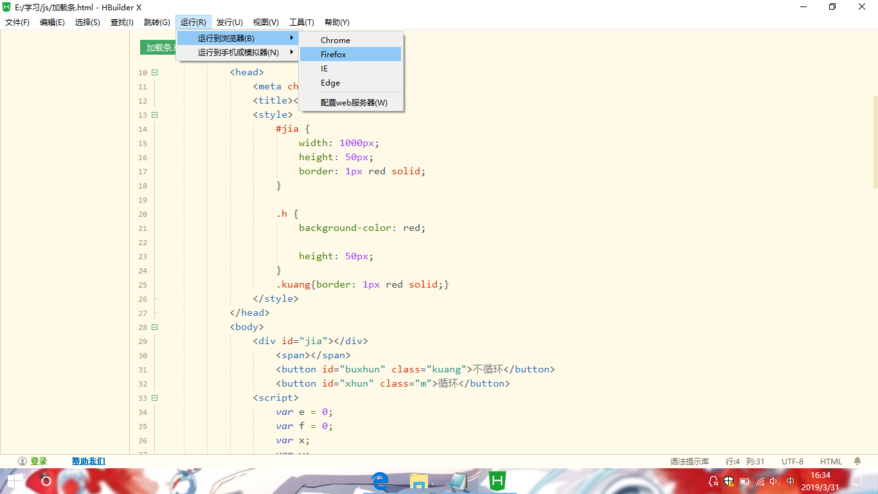The width and height of the screenshot is (878, 494).
Task: Open the 赞助我们 link
Action: [x=88, y=461]
